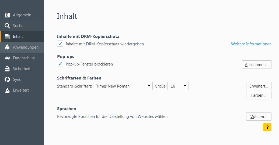Open help with yellow question mark button
The image size is (279, 145).
point(267,127)
